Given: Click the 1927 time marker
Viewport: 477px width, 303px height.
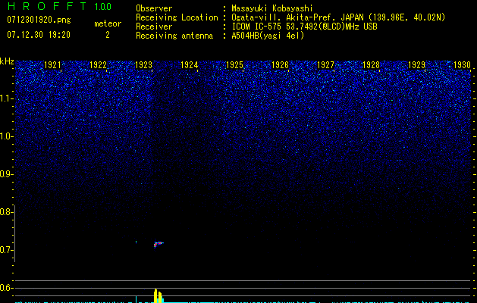Looking at the screenshot, I should click(x=325, y=65).
